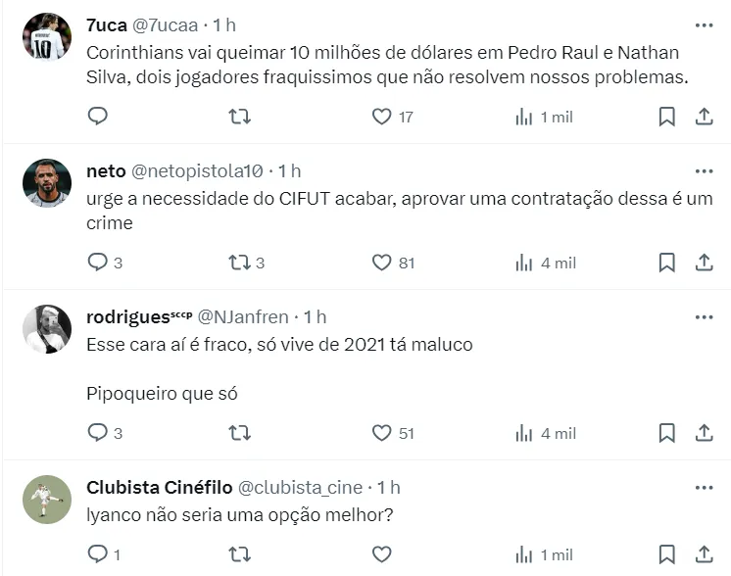The width and height of the screenshot is (731, 576).
Task: Share the Clubista Cinéfilo tweet
Action: [704, 554]
